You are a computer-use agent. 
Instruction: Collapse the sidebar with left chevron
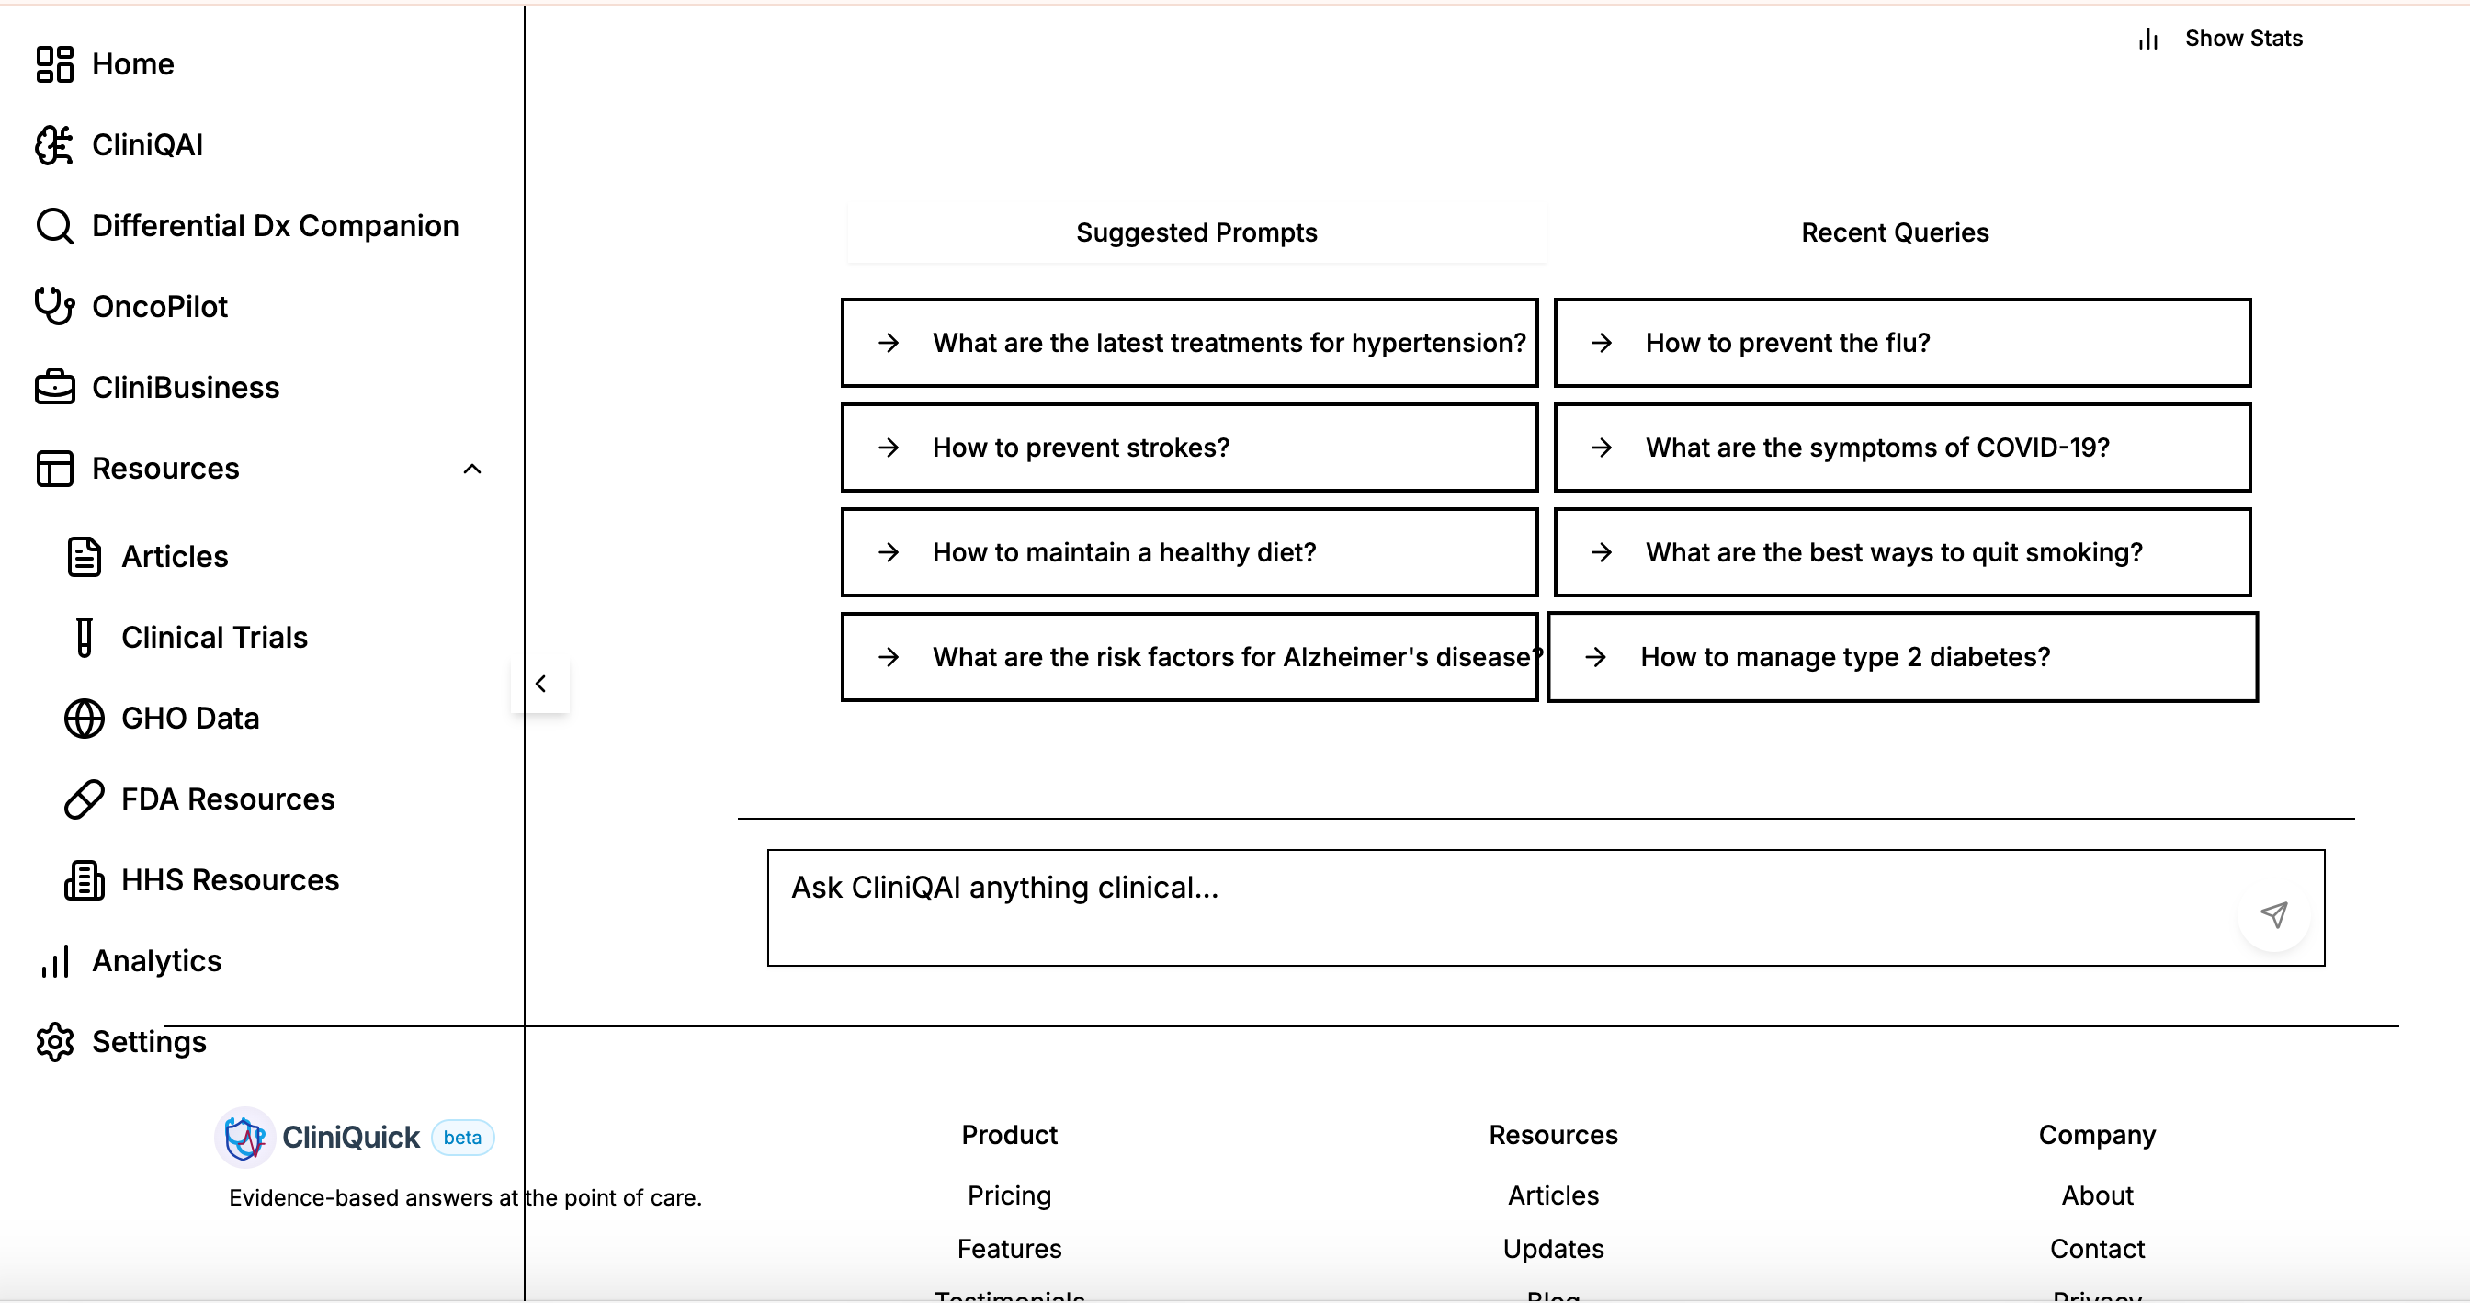pyautogui.click(x=541, y=684)
